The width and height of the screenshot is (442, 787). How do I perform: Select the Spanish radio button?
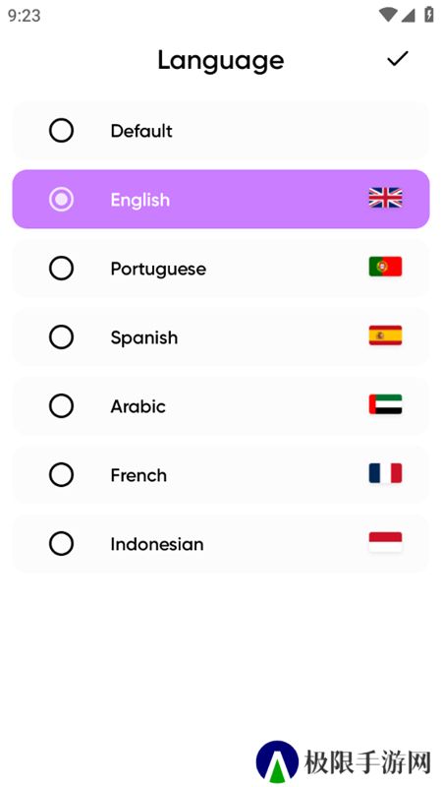pyautogui.click(x=61, y=336)
